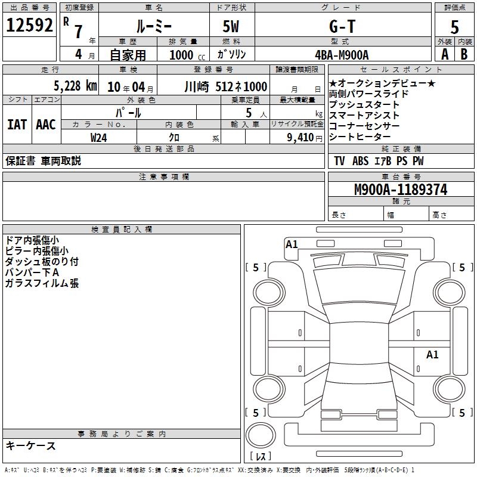The height and width of the screenshot is (477, 477).
Task: Select chassis number M900A-1189374
Action: click(x=401, y=190)
